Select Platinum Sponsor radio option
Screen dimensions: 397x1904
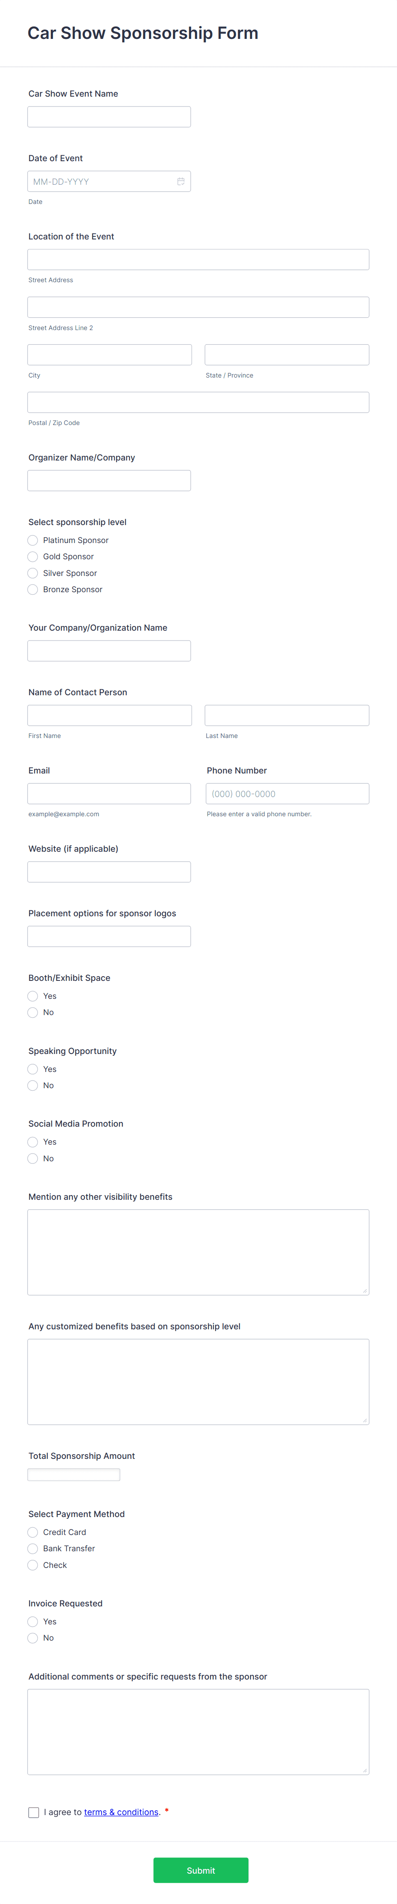pos(32,540)
